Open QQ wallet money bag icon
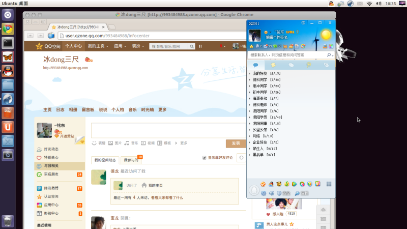 [x=291, y=46]
